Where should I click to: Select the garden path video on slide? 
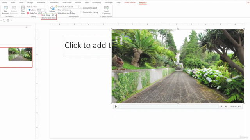point(178,66)
